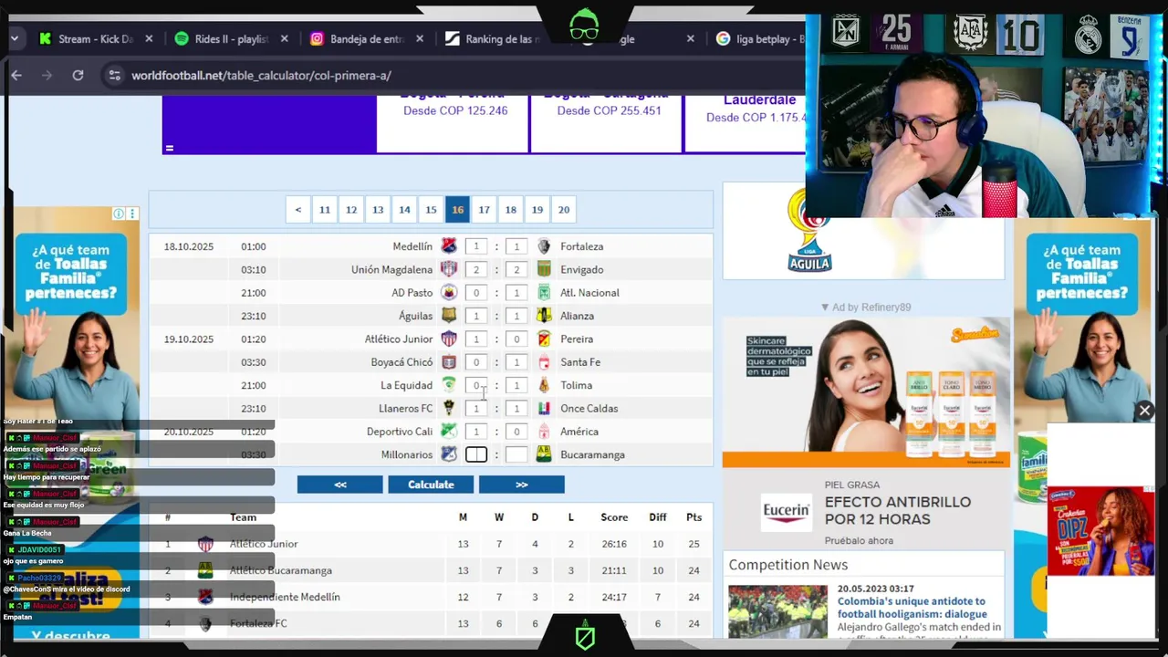Screen dimensions: 1168x657
Task: Close the Dipz ad with the X
Action: 1144,411
